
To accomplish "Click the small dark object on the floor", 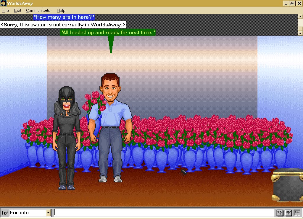I will pyautogui.click(x=183, y=172).
